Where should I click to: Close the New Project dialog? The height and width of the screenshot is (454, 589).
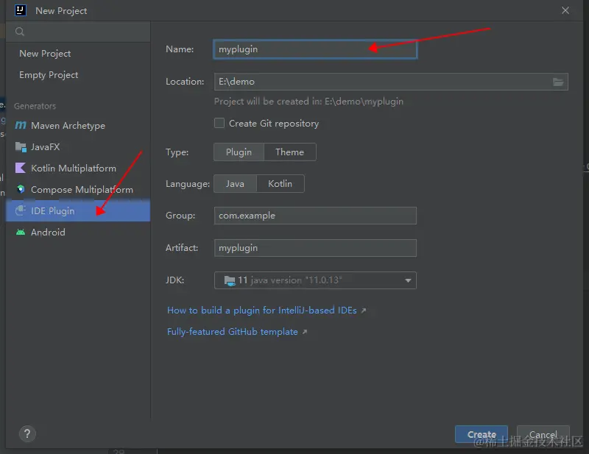coord(565,10)
